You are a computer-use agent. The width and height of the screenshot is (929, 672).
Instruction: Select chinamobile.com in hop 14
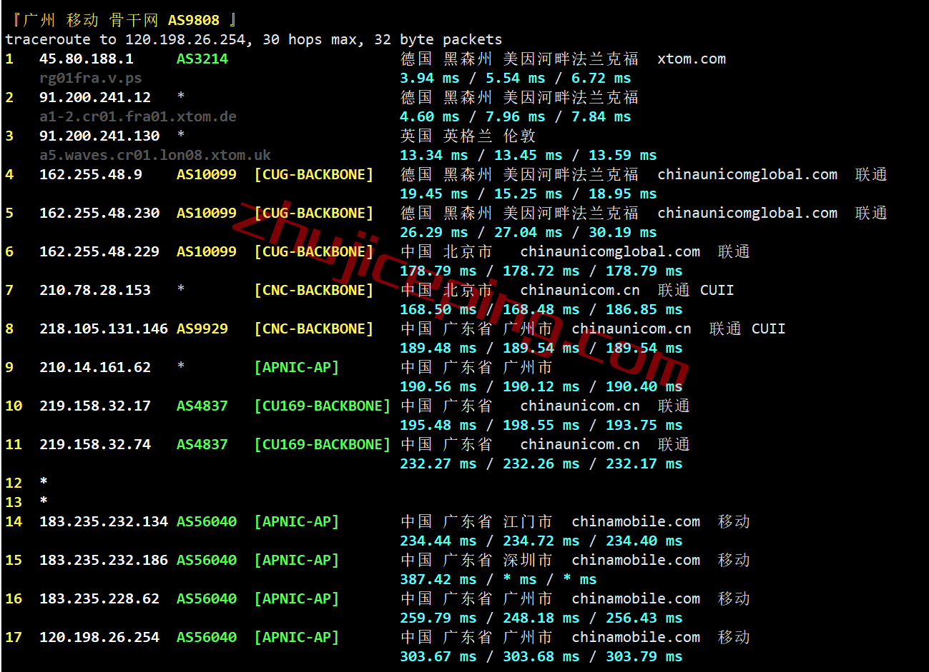click(x=636, y=521)
